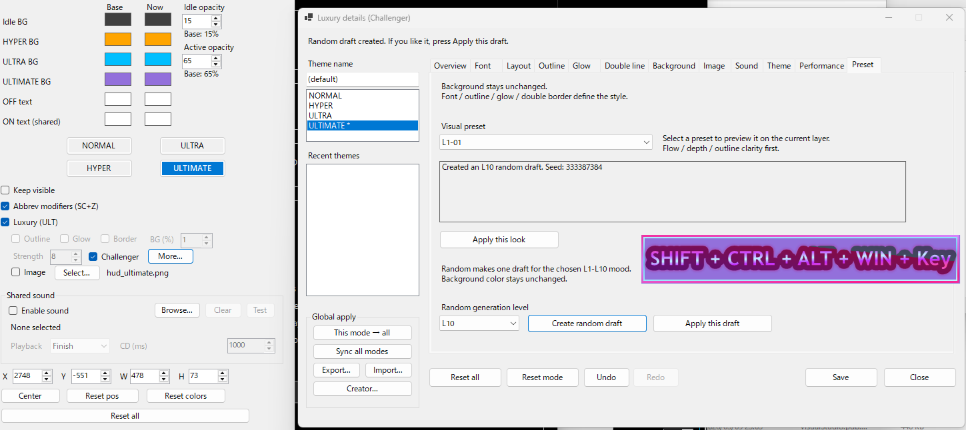Select the HYPER mode button
Viewport: 966px width, 430px height.
(99, 168)
